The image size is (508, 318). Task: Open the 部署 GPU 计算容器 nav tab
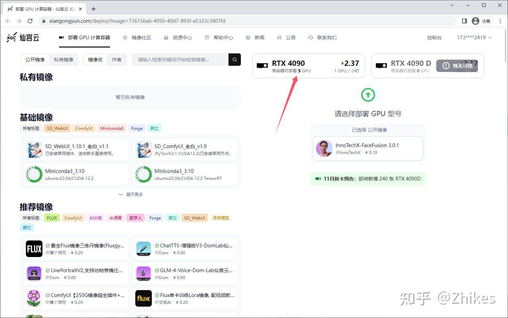[x=85, y=38]
